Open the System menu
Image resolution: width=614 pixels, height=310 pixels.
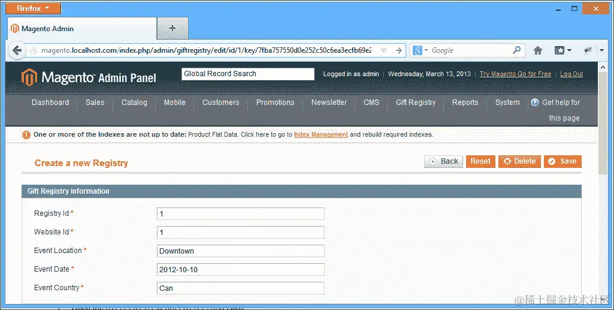pos(507,103)
